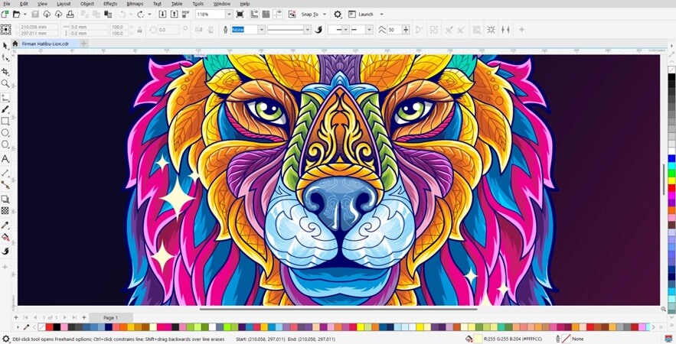Pick the black swatch in bottom palette
Screen dimensions: 676x344
(x=57, y=327)
